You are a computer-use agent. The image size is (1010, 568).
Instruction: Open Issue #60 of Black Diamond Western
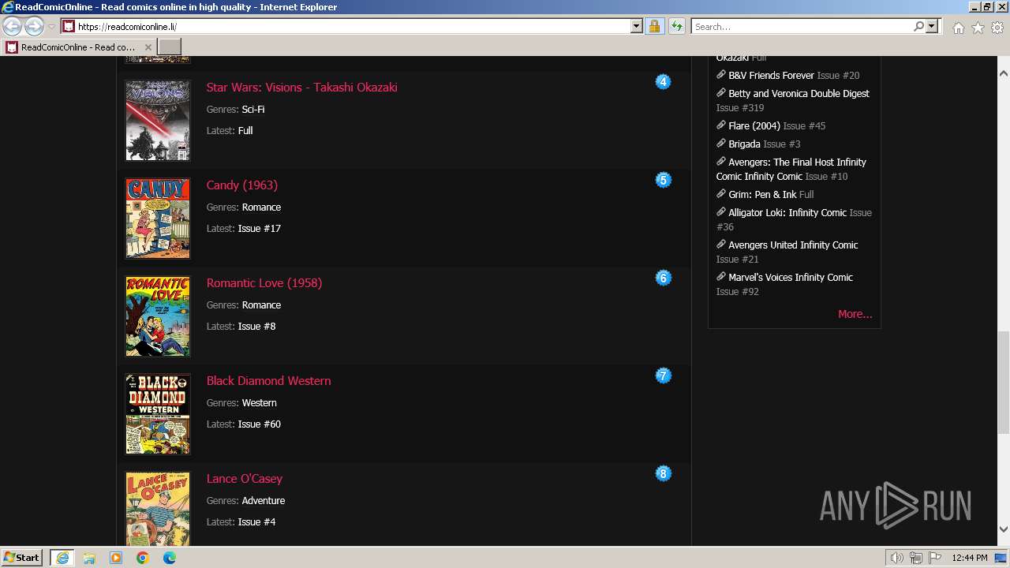pyautogui.click(x=260, y=424)
